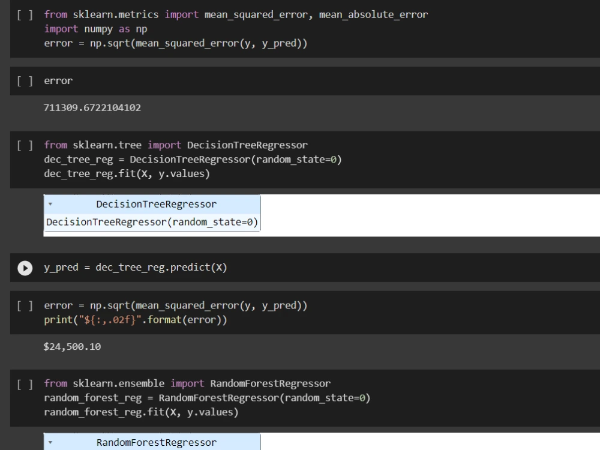Place cursor in dec_tree_reg.fit(X, y.values) line
600x450 pixels.
(x=127, y=174)
